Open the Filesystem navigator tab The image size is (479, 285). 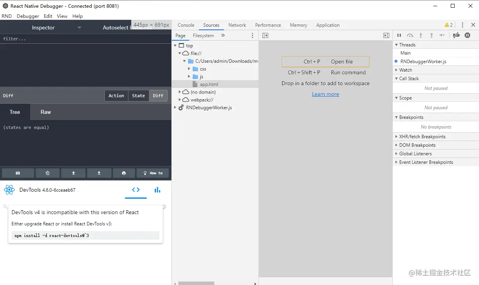(203, 36)
